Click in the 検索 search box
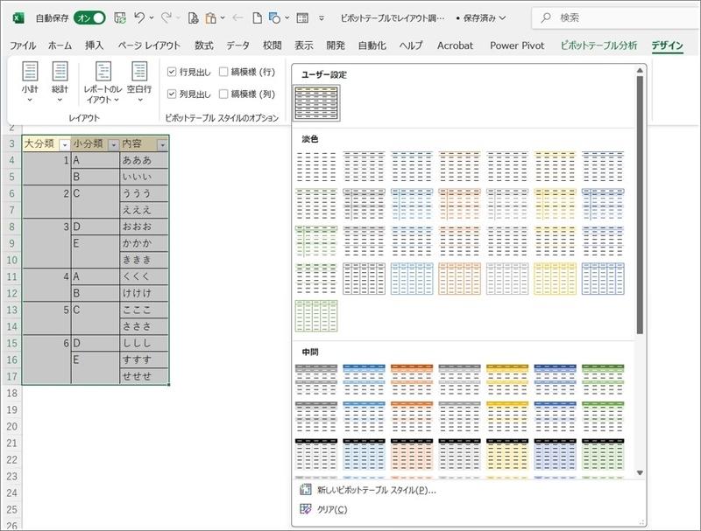Viewport: 701px width, 531px height. click(x=616, y=17)
